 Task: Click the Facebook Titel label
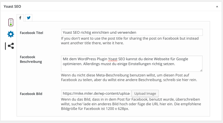point(32,33)
